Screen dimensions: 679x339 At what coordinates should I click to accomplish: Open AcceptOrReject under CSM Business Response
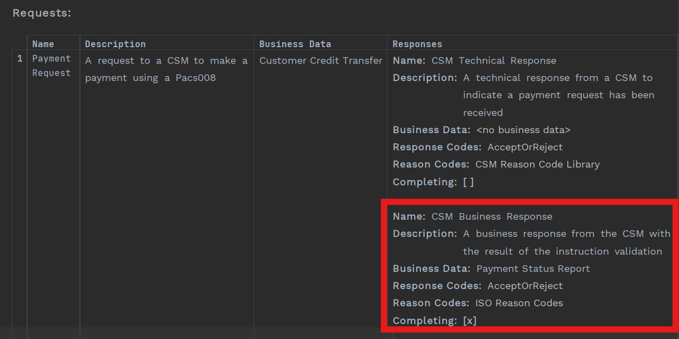point(525,286)
